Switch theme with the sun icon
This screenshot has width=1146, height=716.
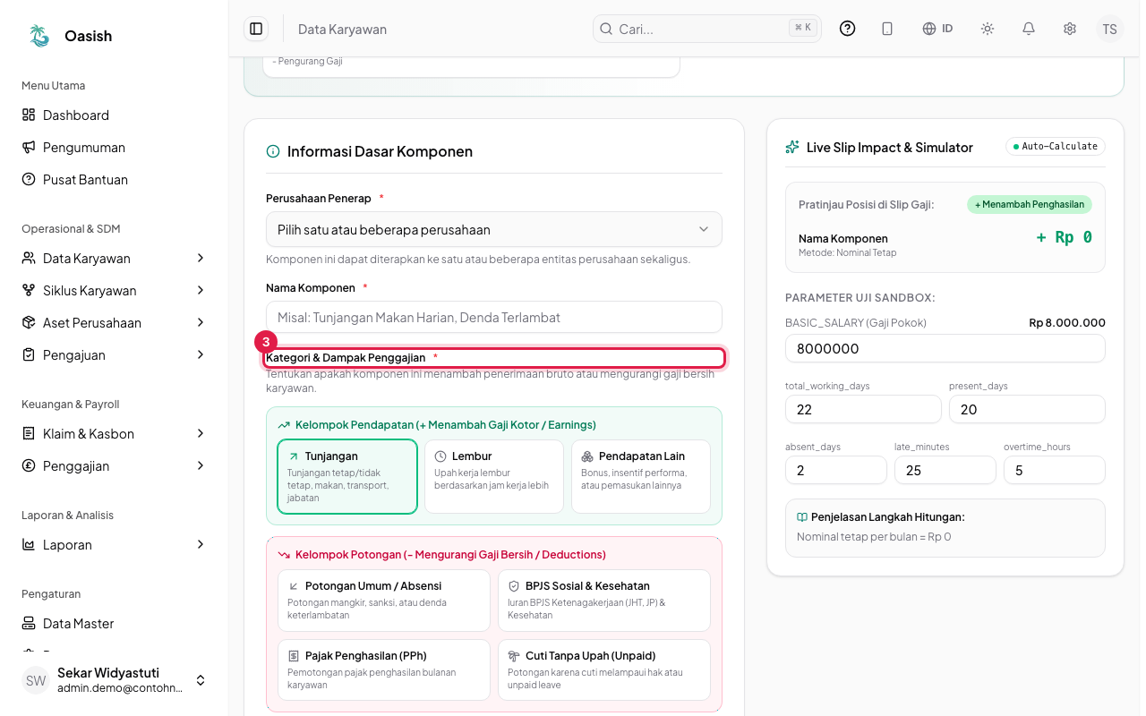[988, 29]
